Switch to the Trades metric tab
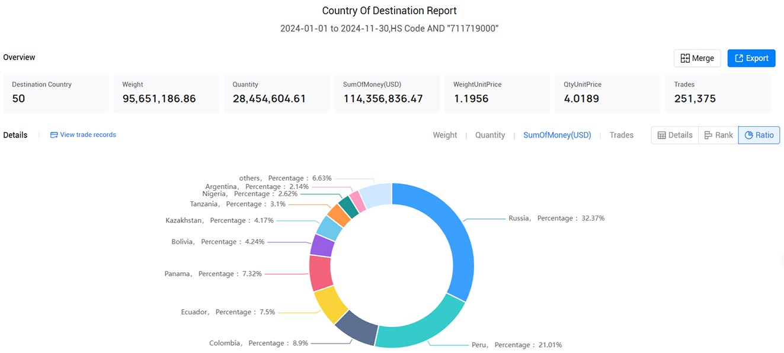 (x=622, y=135)
